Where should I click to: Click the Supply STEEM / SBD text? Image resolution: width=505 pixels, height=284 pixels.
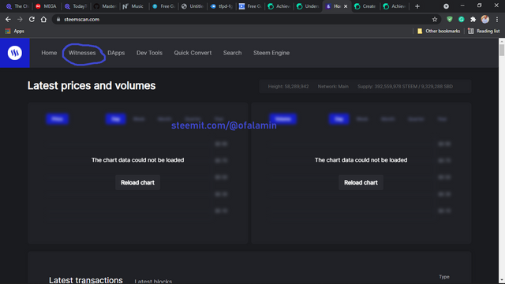click(x=405, y=86)
